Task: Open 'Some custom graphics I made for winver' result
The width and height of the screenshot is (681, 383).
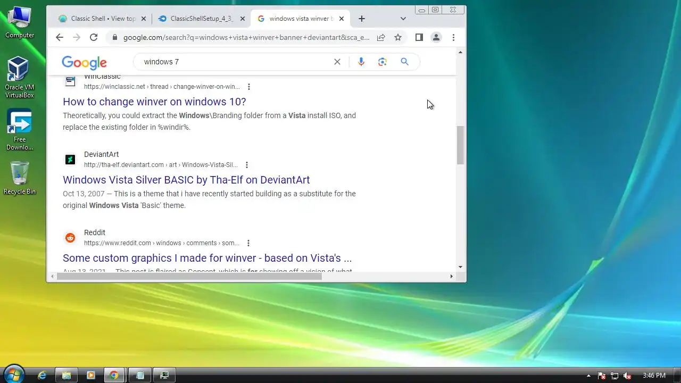Action: [x=207, y=258]
